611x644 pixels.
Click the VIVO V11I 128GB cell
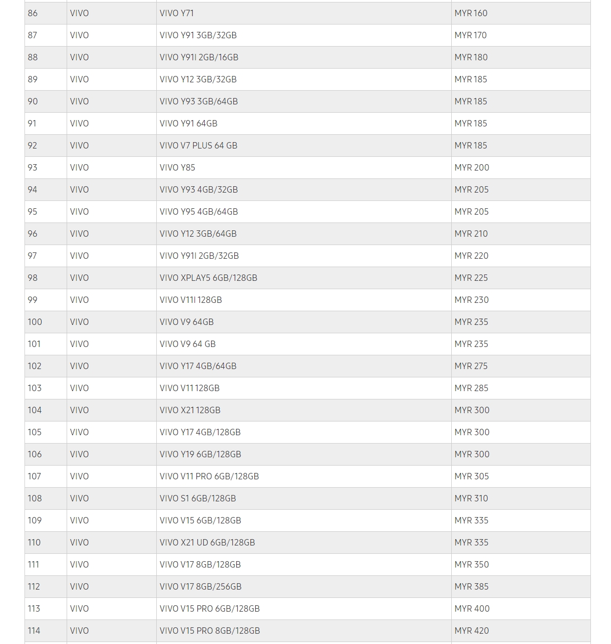191,300
